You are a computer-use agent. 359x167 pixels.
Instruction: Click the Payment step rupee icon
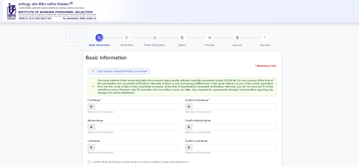(265, 38)
